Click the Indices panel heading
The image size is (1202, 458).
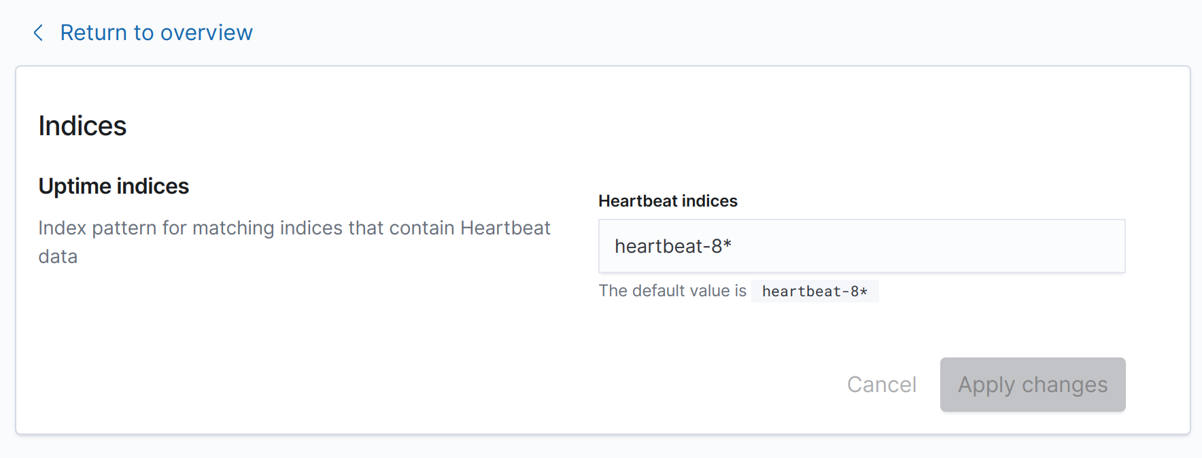pyautogui.click(x=82, y=126)
